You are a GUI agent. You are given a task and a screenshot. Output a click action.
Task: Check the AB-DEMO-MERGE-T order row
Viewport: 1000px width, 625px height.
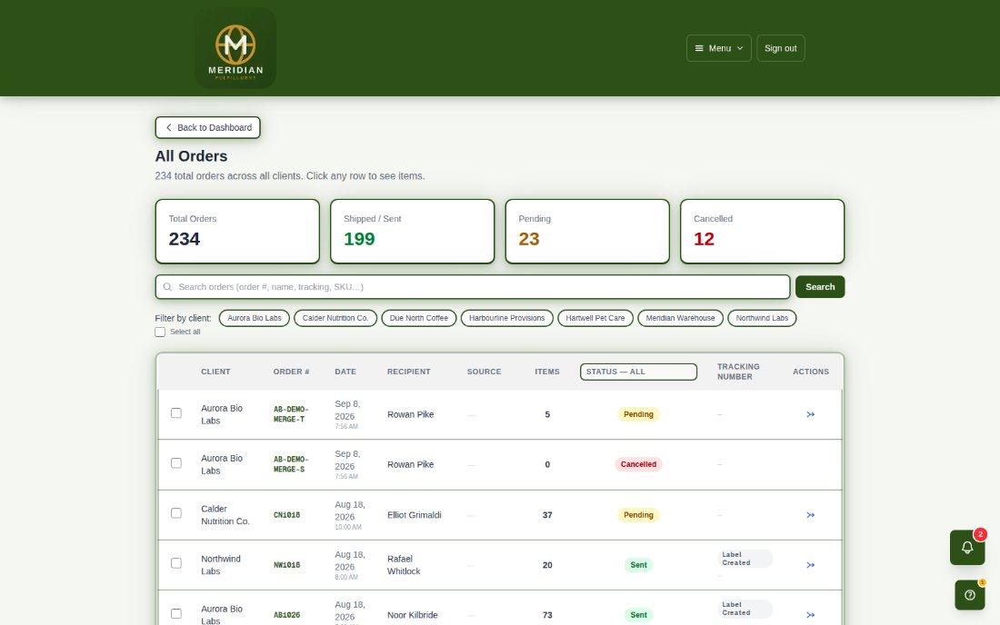click(176, 413)
